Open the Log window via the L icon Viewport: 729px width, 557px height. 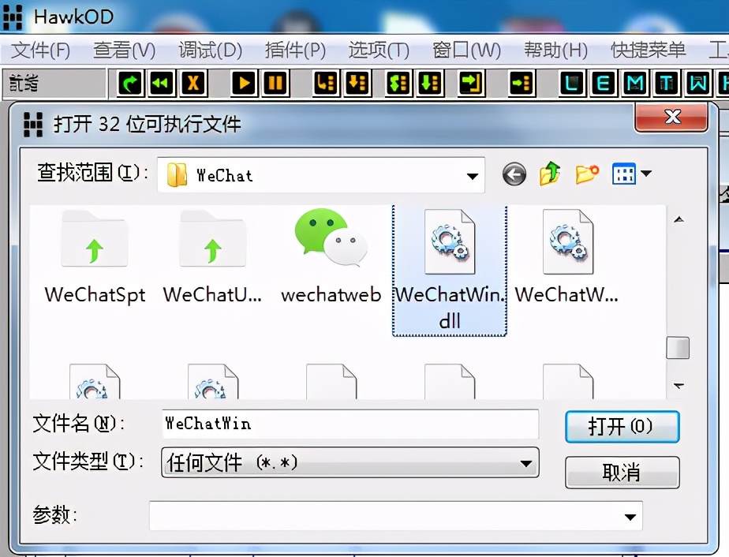coord(571,83)
